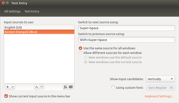Move selected source down with arrow icon

[x=42, y=87]
